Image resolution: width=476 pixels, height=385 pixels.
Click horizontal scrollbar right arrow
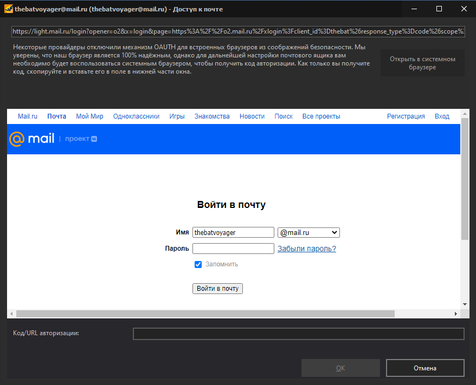[x=455, y=314]
